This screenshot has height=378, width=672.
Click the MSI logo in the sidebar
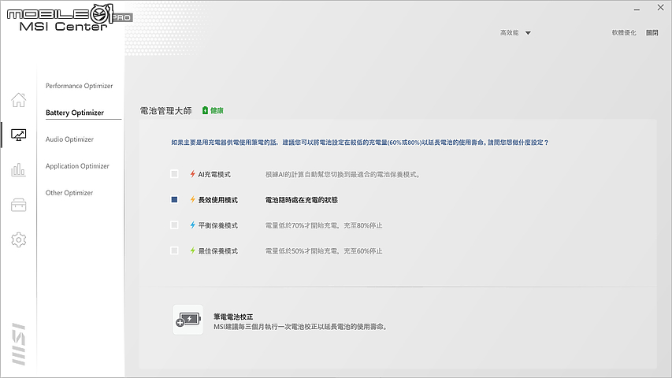pos(18,345)
